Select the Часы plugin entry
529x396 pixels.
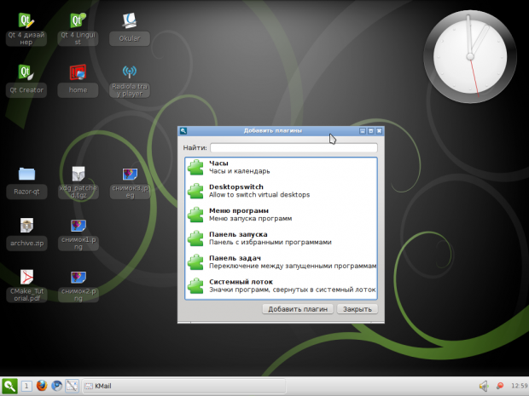[x=281, y=168]
